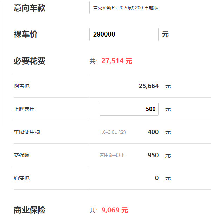211x217 pixels.
Task: Click the 25,664 purchase tax amount
Action: coord(148,86)
